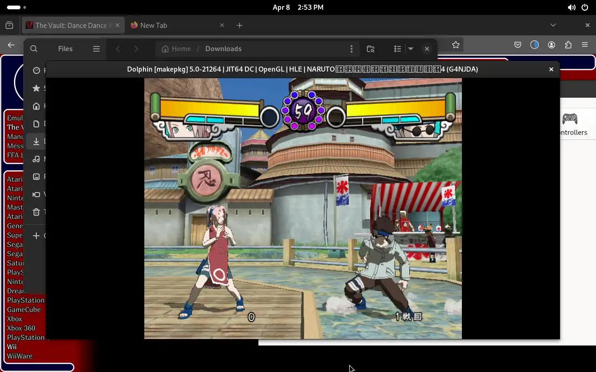Image resolution: width=596 pixels, height=372 pixels.
Task: Open a new Firefox tab with plus
Action: coord(239,25)
